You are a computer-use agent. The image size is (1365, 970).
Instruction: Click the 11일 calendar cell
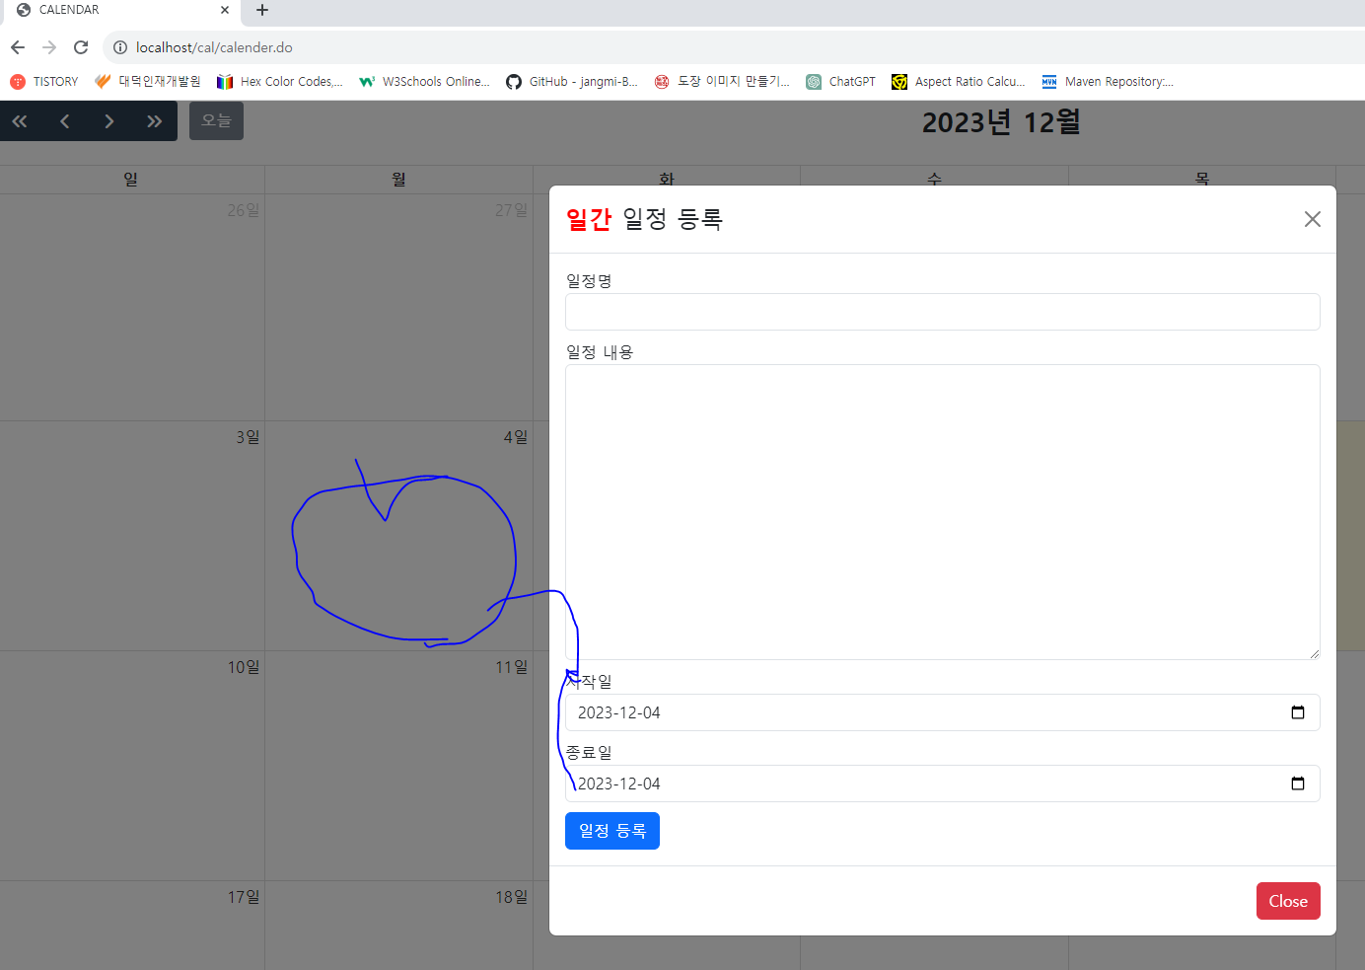point(398,766)
